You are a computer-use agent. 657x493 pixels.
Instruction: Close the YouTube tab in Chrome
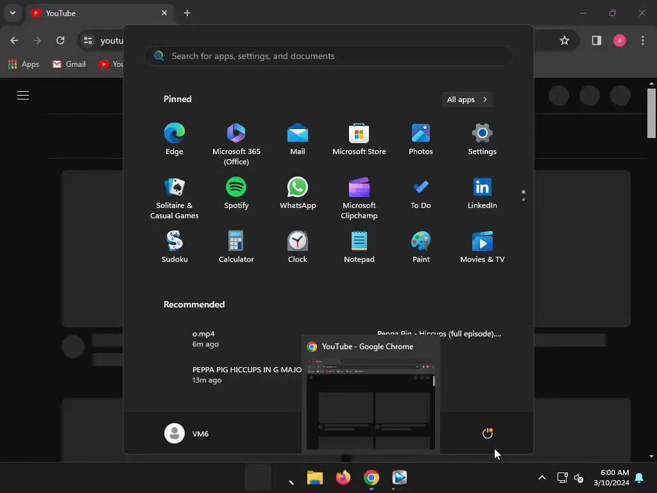point(164,13)
